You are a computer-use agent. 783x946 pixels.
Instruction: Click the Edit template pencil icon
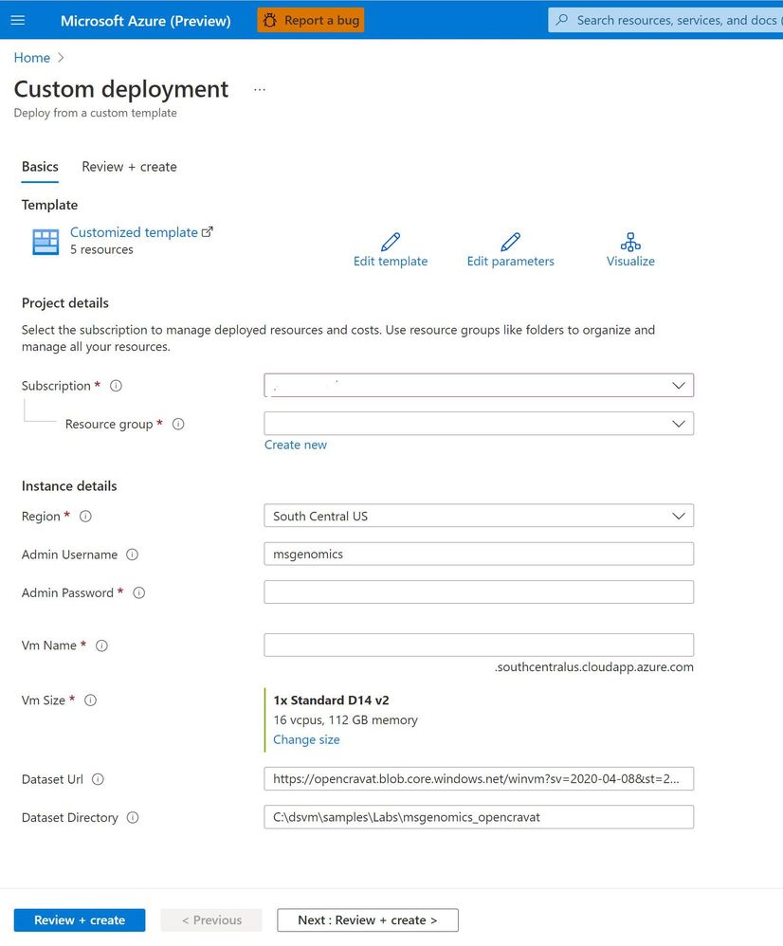tap(390, 242)
